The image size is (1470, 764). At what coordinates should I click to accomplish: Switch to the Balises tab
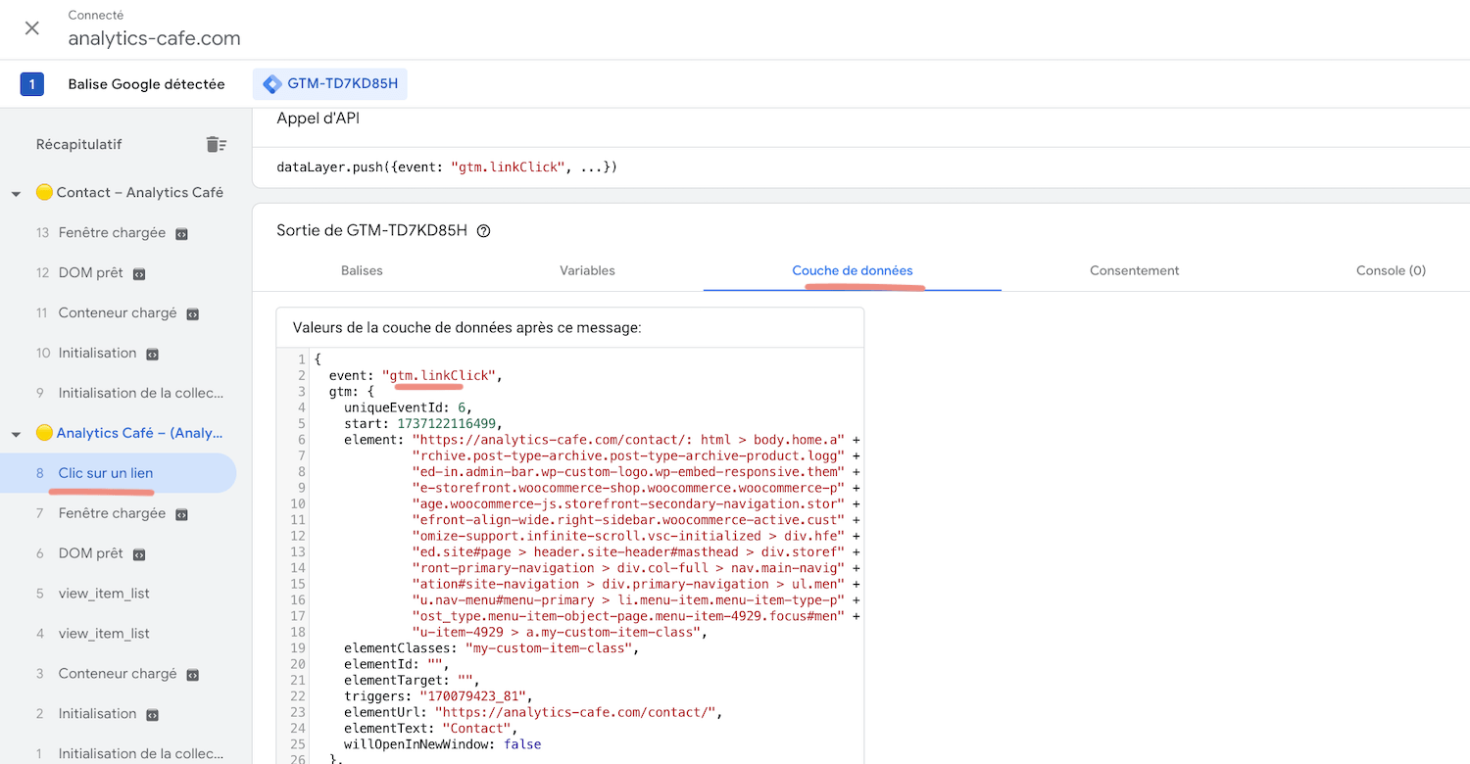[362, 270]
